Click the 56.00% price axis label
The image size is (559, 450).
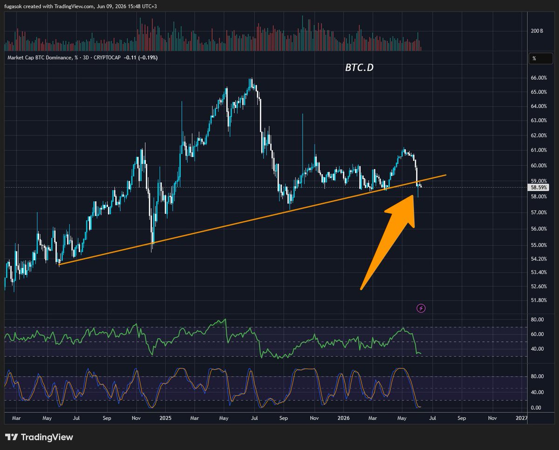[x=539, y=229]
